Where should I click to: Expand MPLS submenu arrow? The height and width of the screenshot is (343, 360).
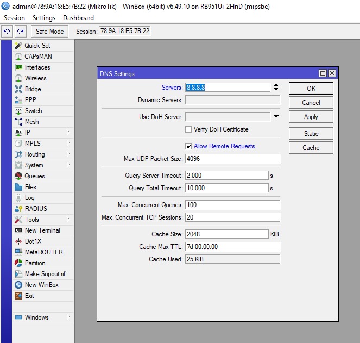click(68, 143)
